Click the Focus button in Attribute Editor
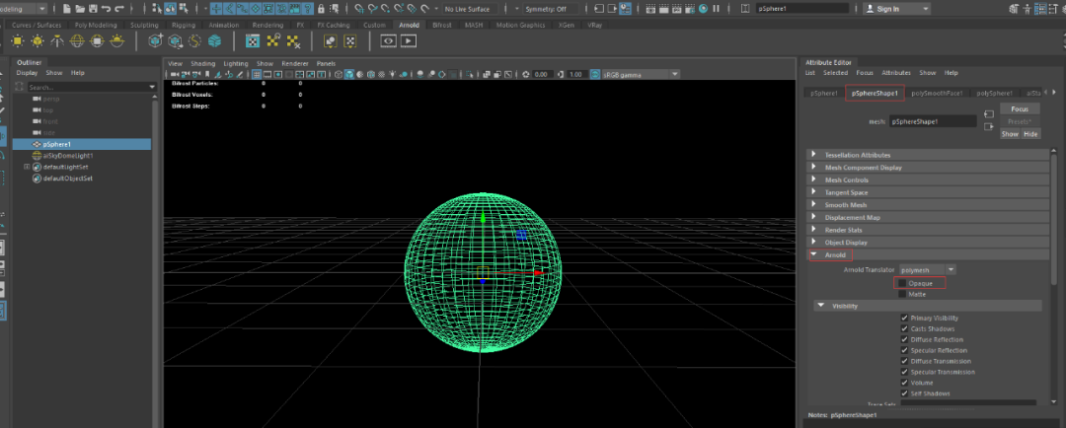1066x428 pixels. [1020, 108]
